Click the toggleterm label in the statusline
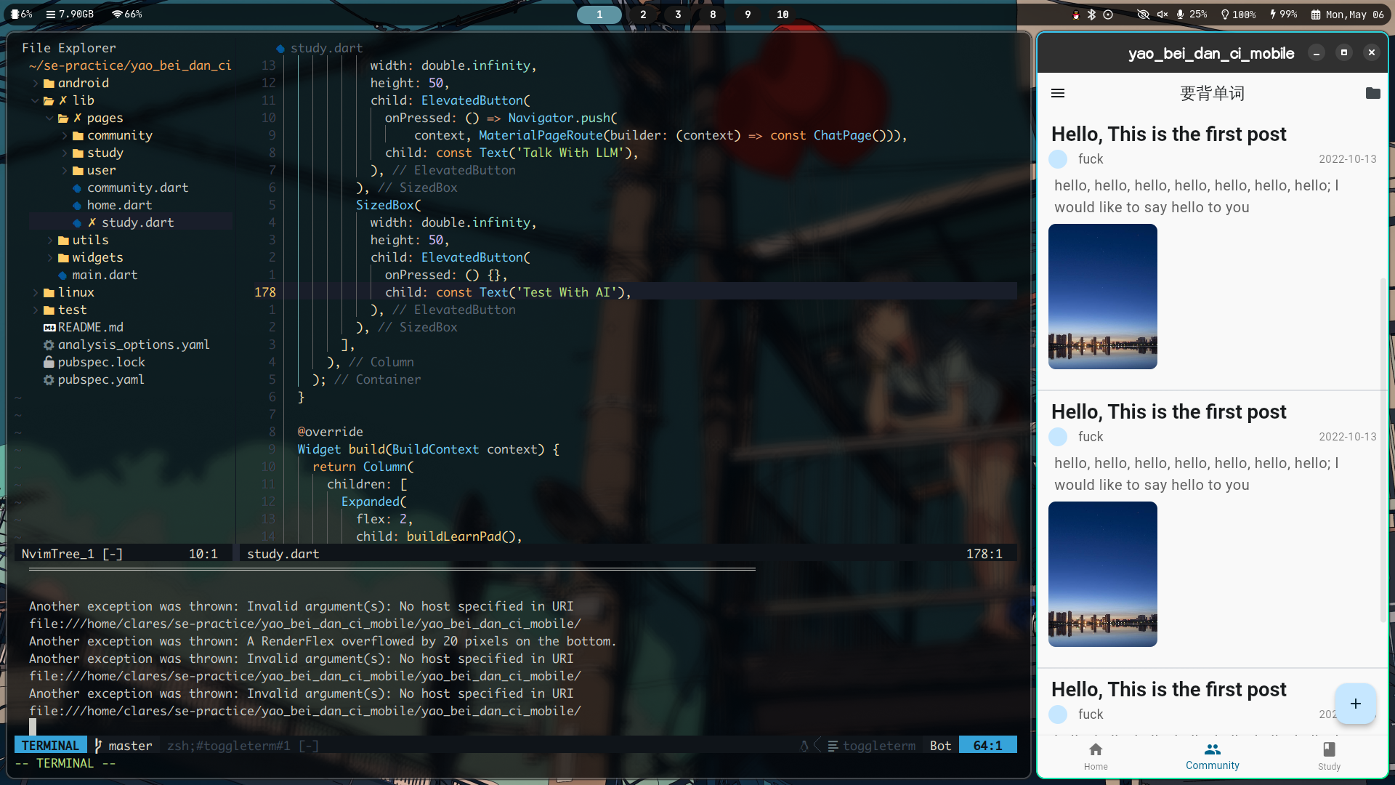The width and height of the screenshot is (1395, 785). (879, 746)
